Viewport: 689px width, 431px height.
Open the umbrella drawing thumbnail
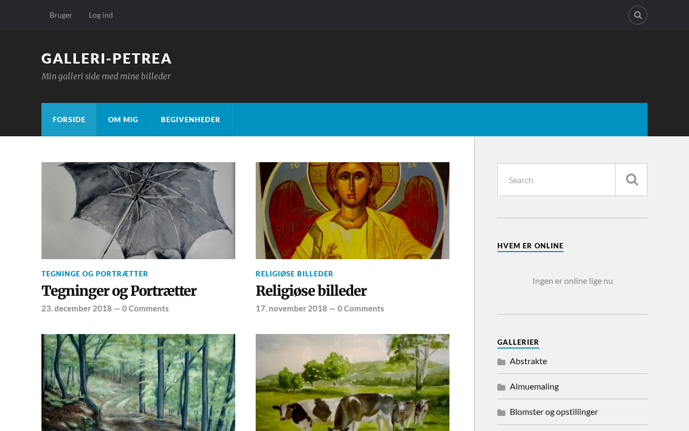pyautogui.click(x=138, y=211)
